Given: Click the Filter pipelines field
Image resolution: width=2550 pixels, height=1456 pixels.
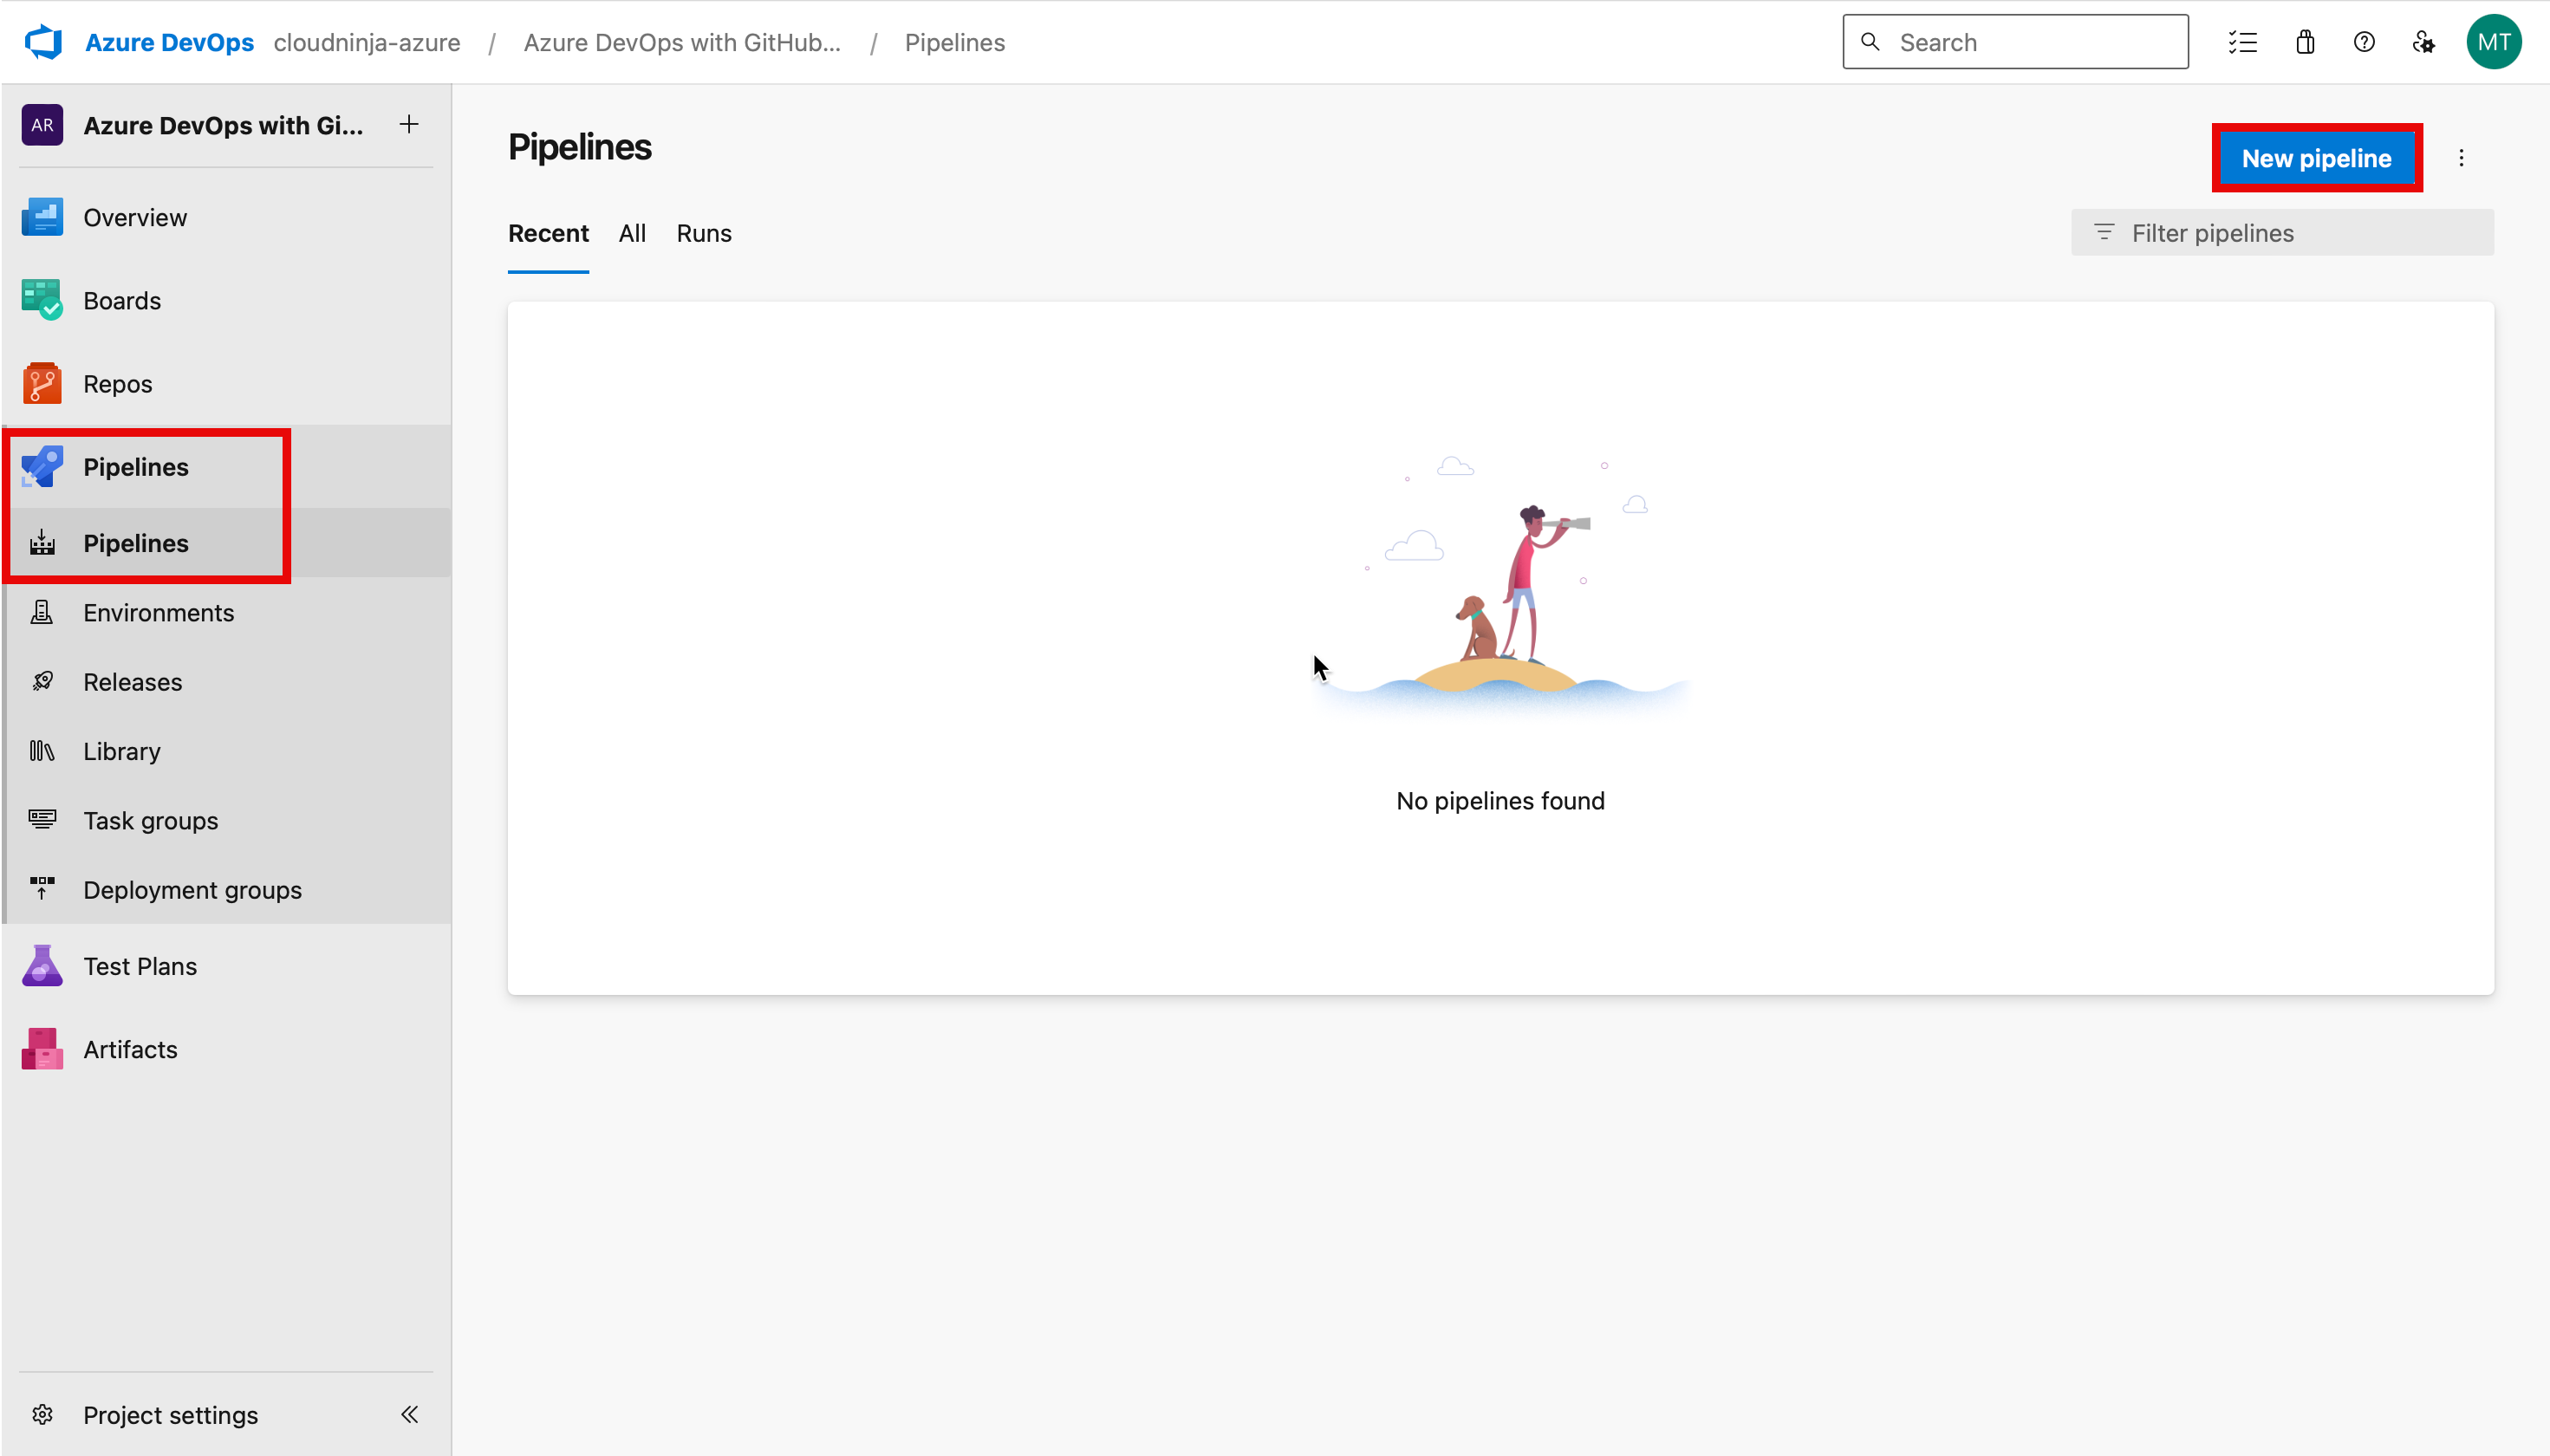Looking at the screenshot, I should (x=2282, y=233).
